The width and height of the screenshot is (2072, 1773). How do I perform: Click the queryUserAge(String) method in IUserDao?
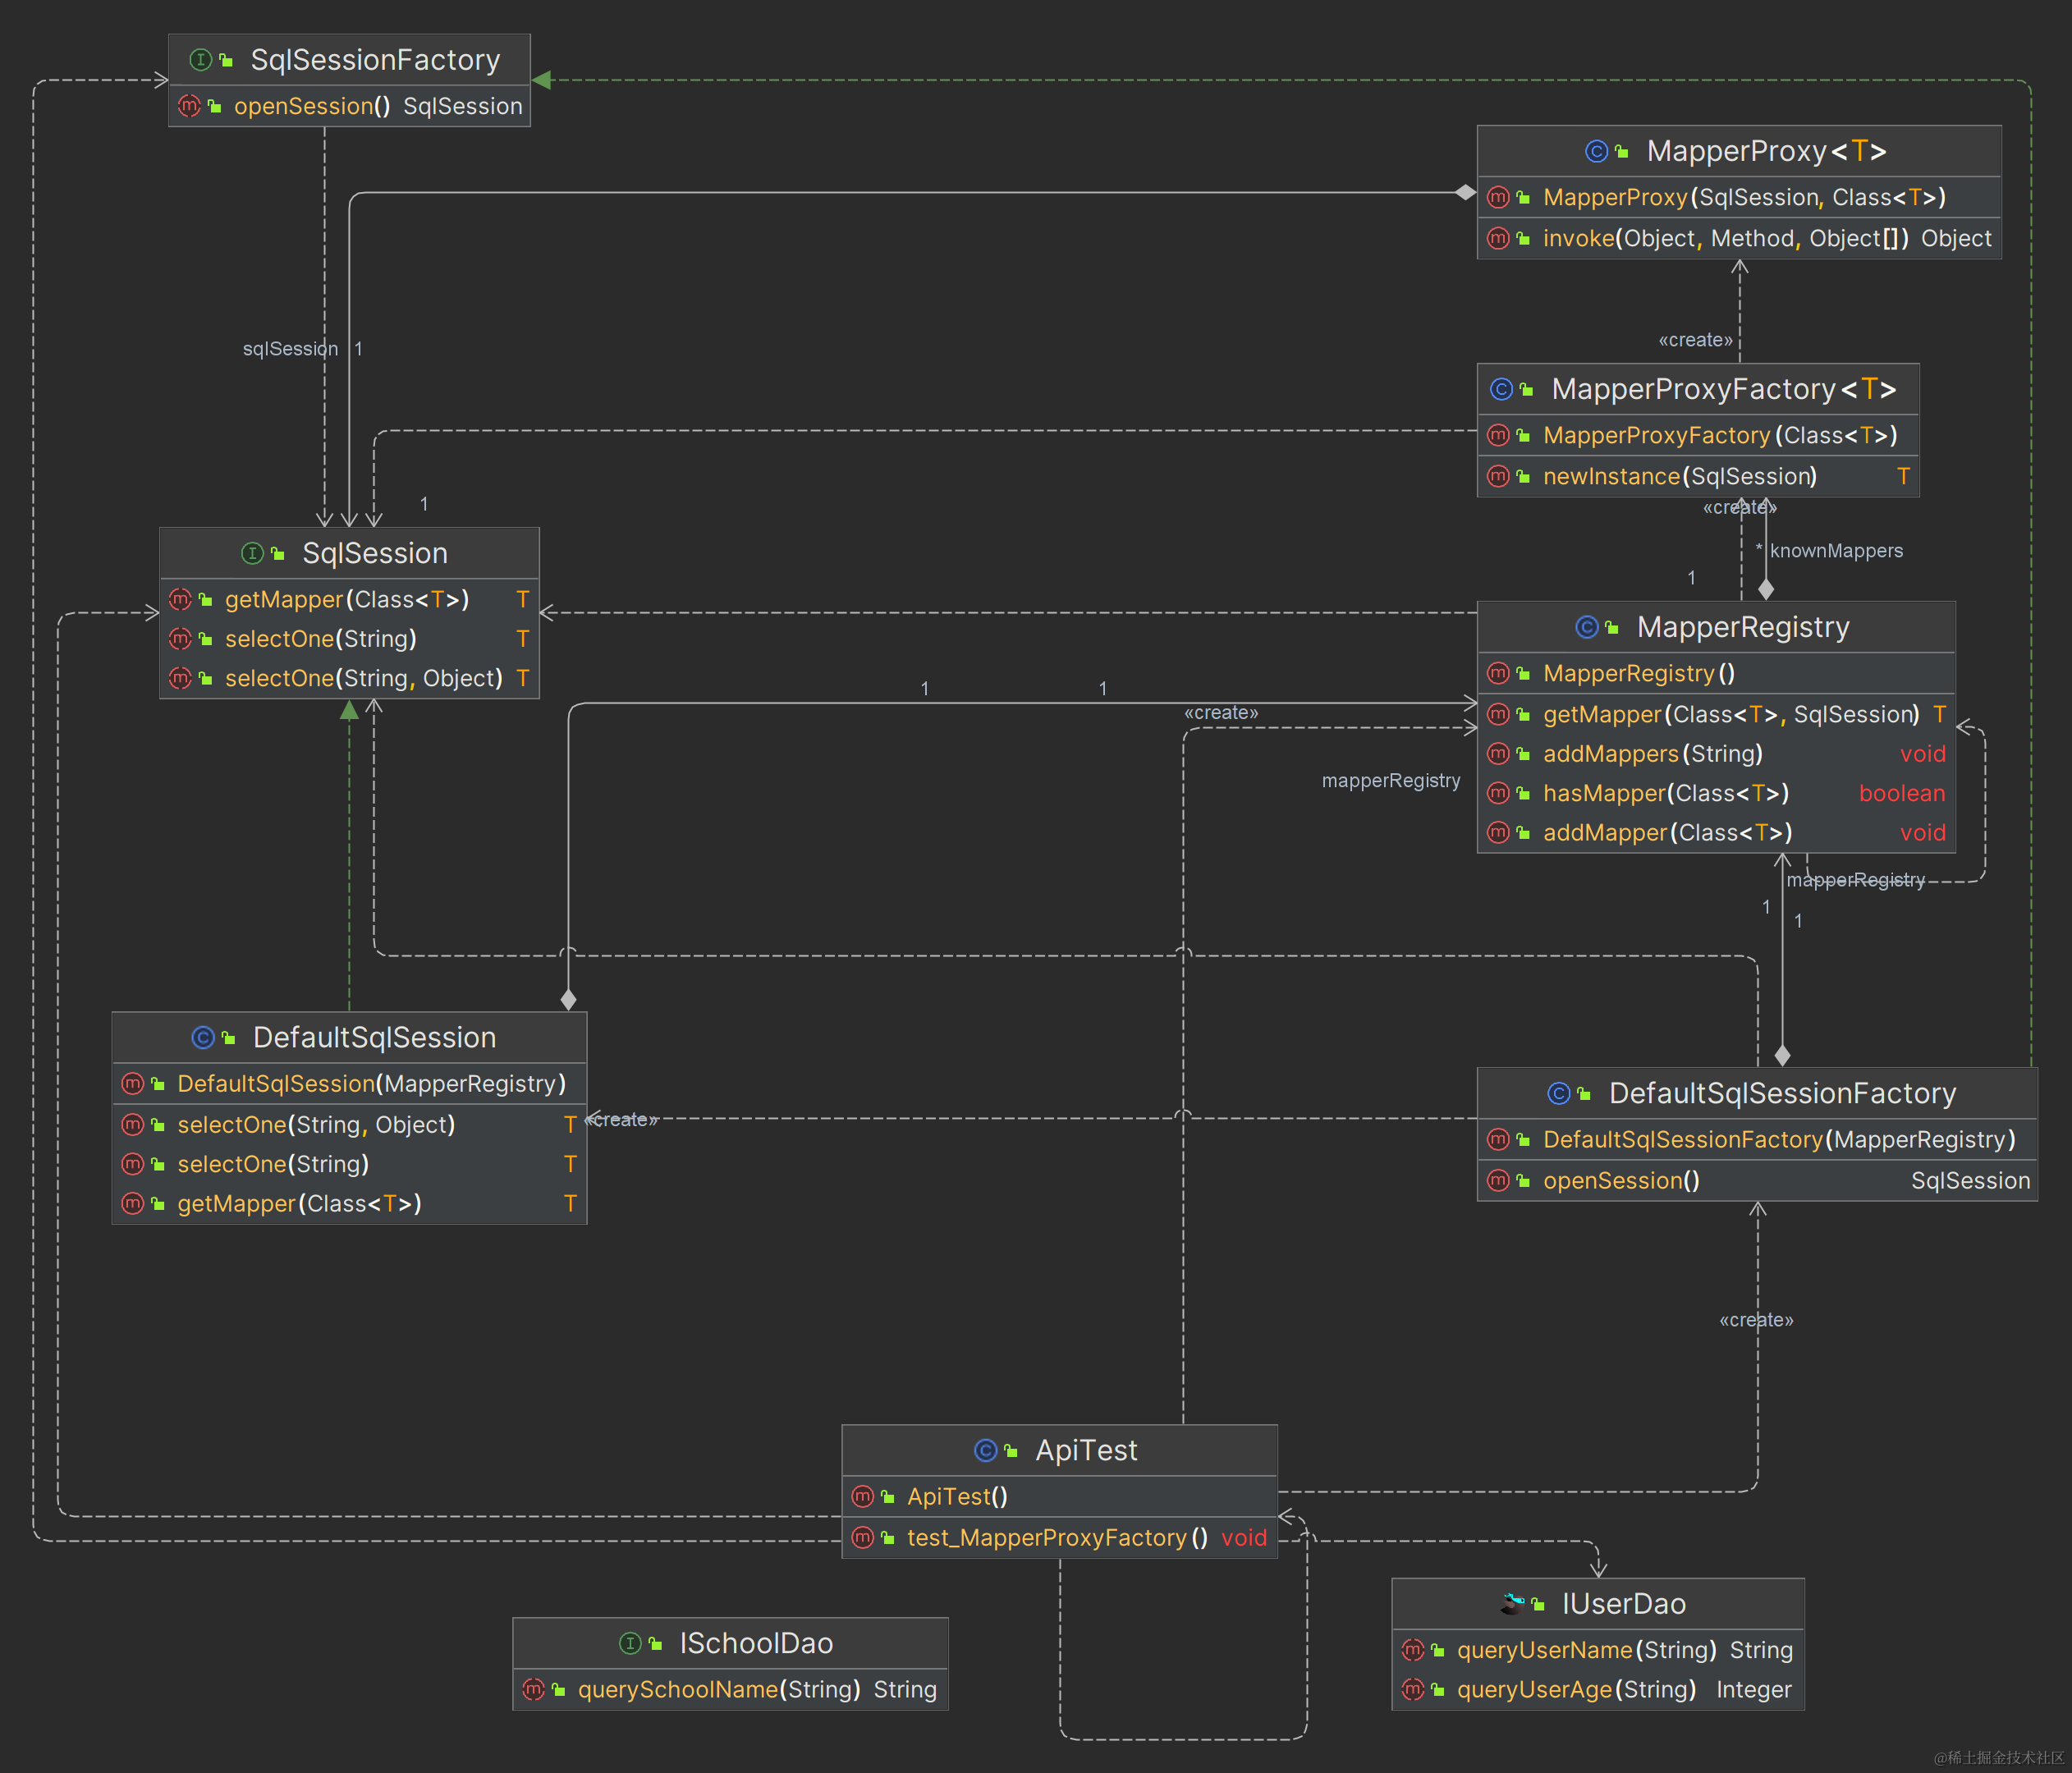click(x=1576, y=1689)
